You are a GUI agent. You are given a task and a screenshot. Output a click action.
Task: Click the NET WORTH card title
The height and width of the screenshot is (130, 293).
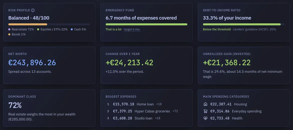click(17, 54)
